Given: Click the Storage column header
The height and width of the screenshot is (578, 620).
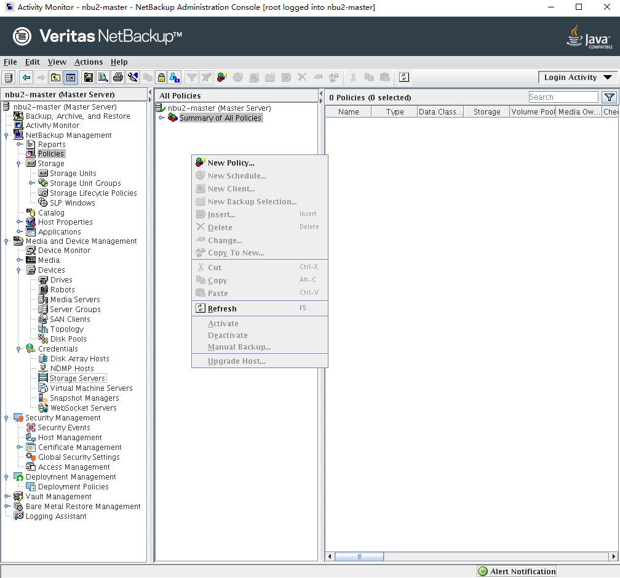Looking at the screenshot, I should click(x=487, y=112).
